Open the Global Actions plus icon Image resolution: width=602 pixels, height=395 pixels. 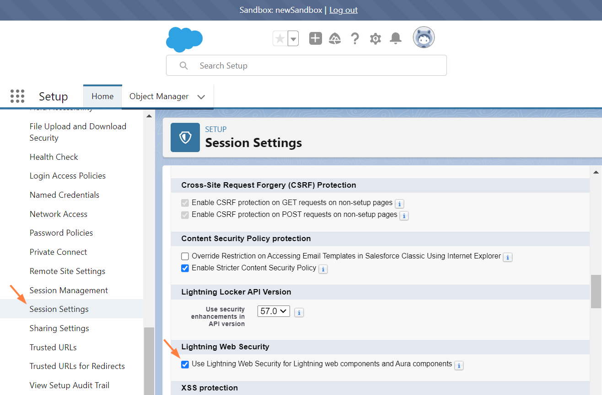[316, 39]
